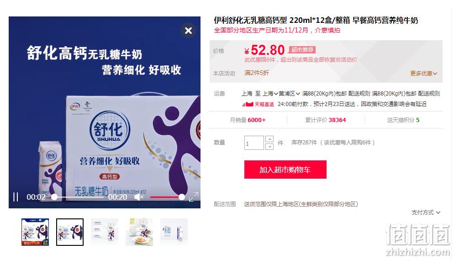Expand 支付方式 payment methods
The height and width of the screenshot is (260, 454).
426,212
